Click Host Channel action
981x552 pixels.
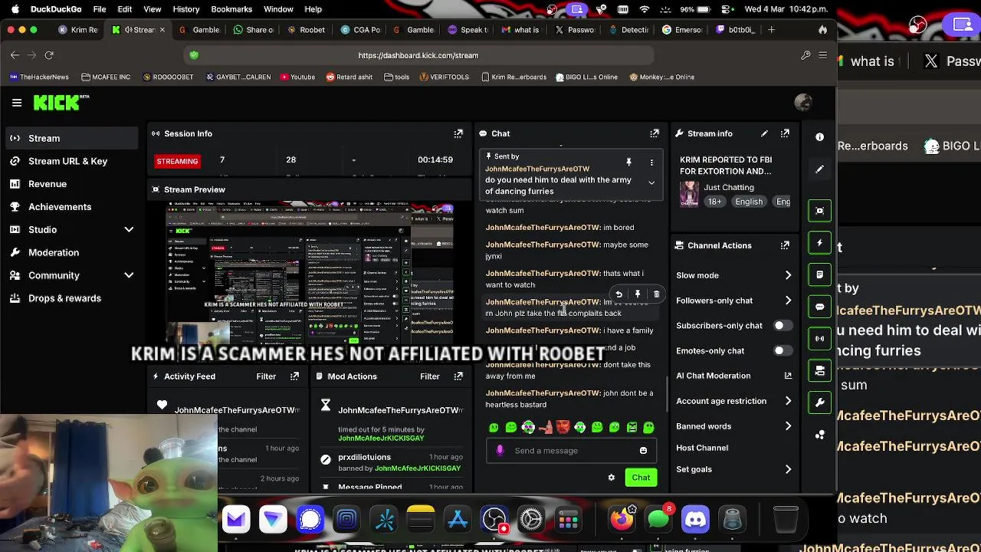[702, 448]
